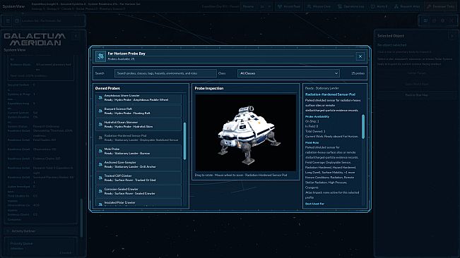
Task: Click the Tracked Cliff Climber probe icon
Action: (100, 178)
